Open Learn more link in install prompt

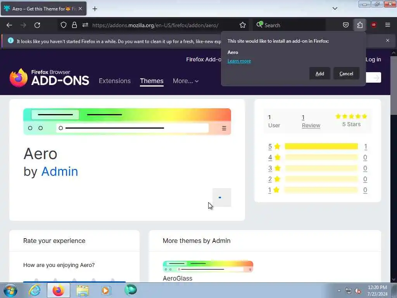point(239,61)
